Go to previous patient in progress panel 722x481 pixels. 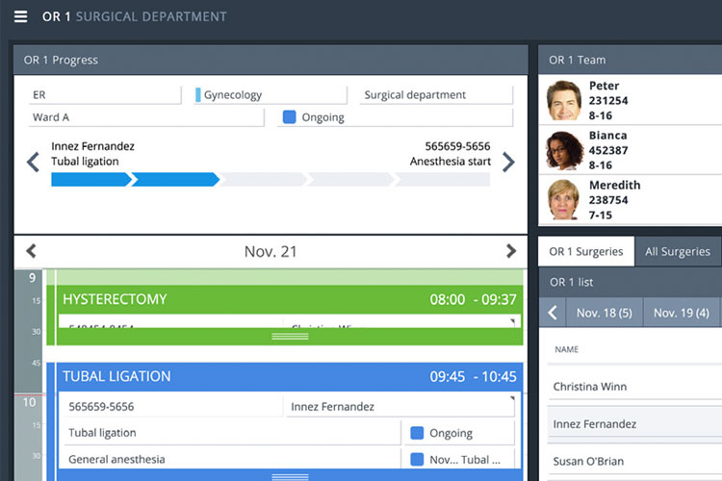[x=32, y=162]
